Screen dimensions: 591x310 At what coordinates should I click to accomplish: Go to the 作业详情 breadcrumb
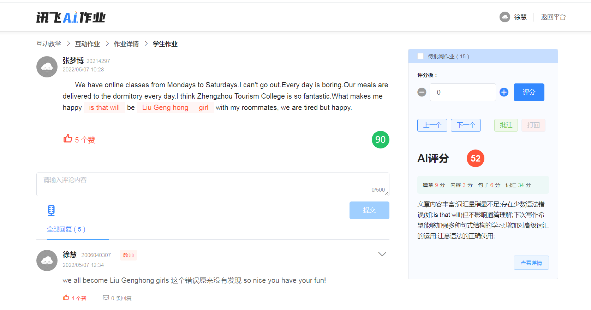[x=126, y=44]
